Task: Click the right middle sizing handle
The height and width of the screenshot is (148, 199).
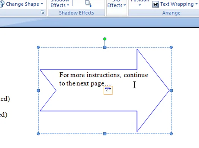Action: tap(171, 91)
